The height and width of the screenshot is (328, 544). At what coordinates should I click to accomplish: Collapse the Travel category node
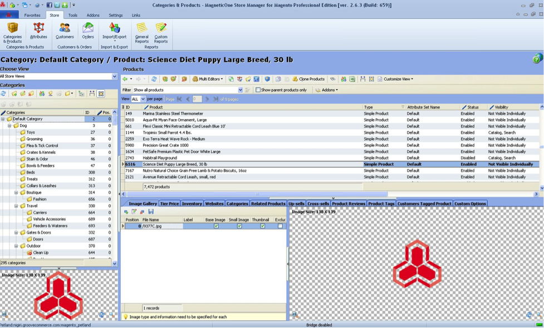[16, 206]
